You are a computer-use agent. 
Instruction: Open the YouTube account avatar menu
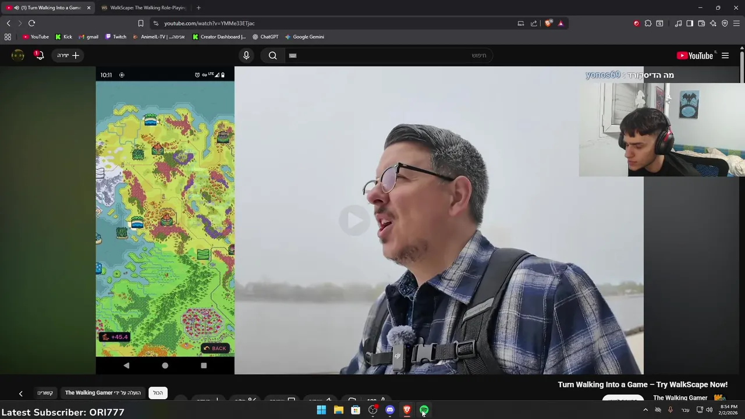18,55
